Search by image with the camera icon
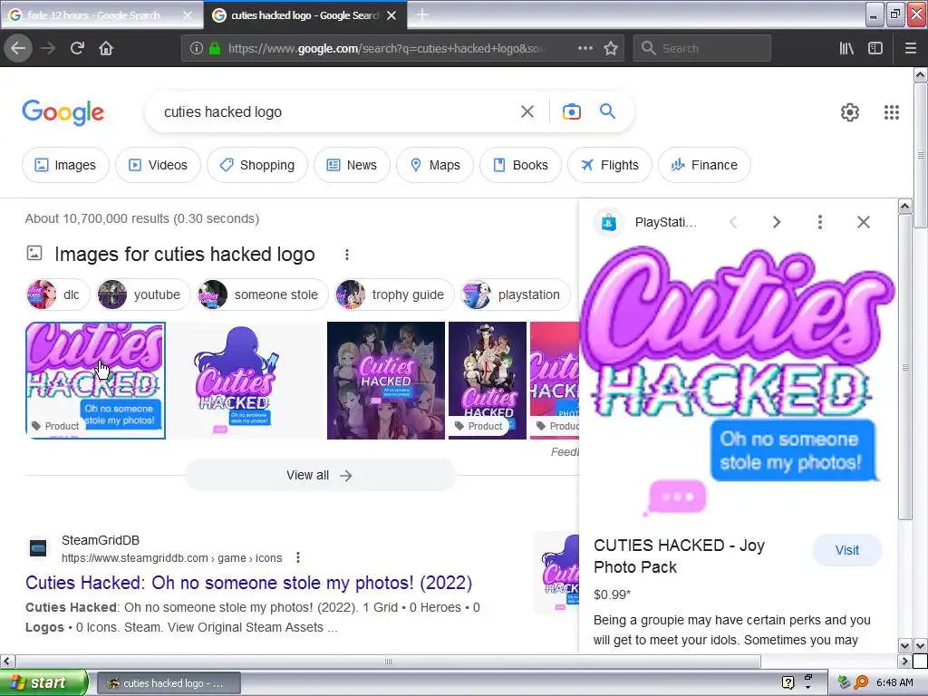This screenshot has width=928, height=696. point(571,111)
